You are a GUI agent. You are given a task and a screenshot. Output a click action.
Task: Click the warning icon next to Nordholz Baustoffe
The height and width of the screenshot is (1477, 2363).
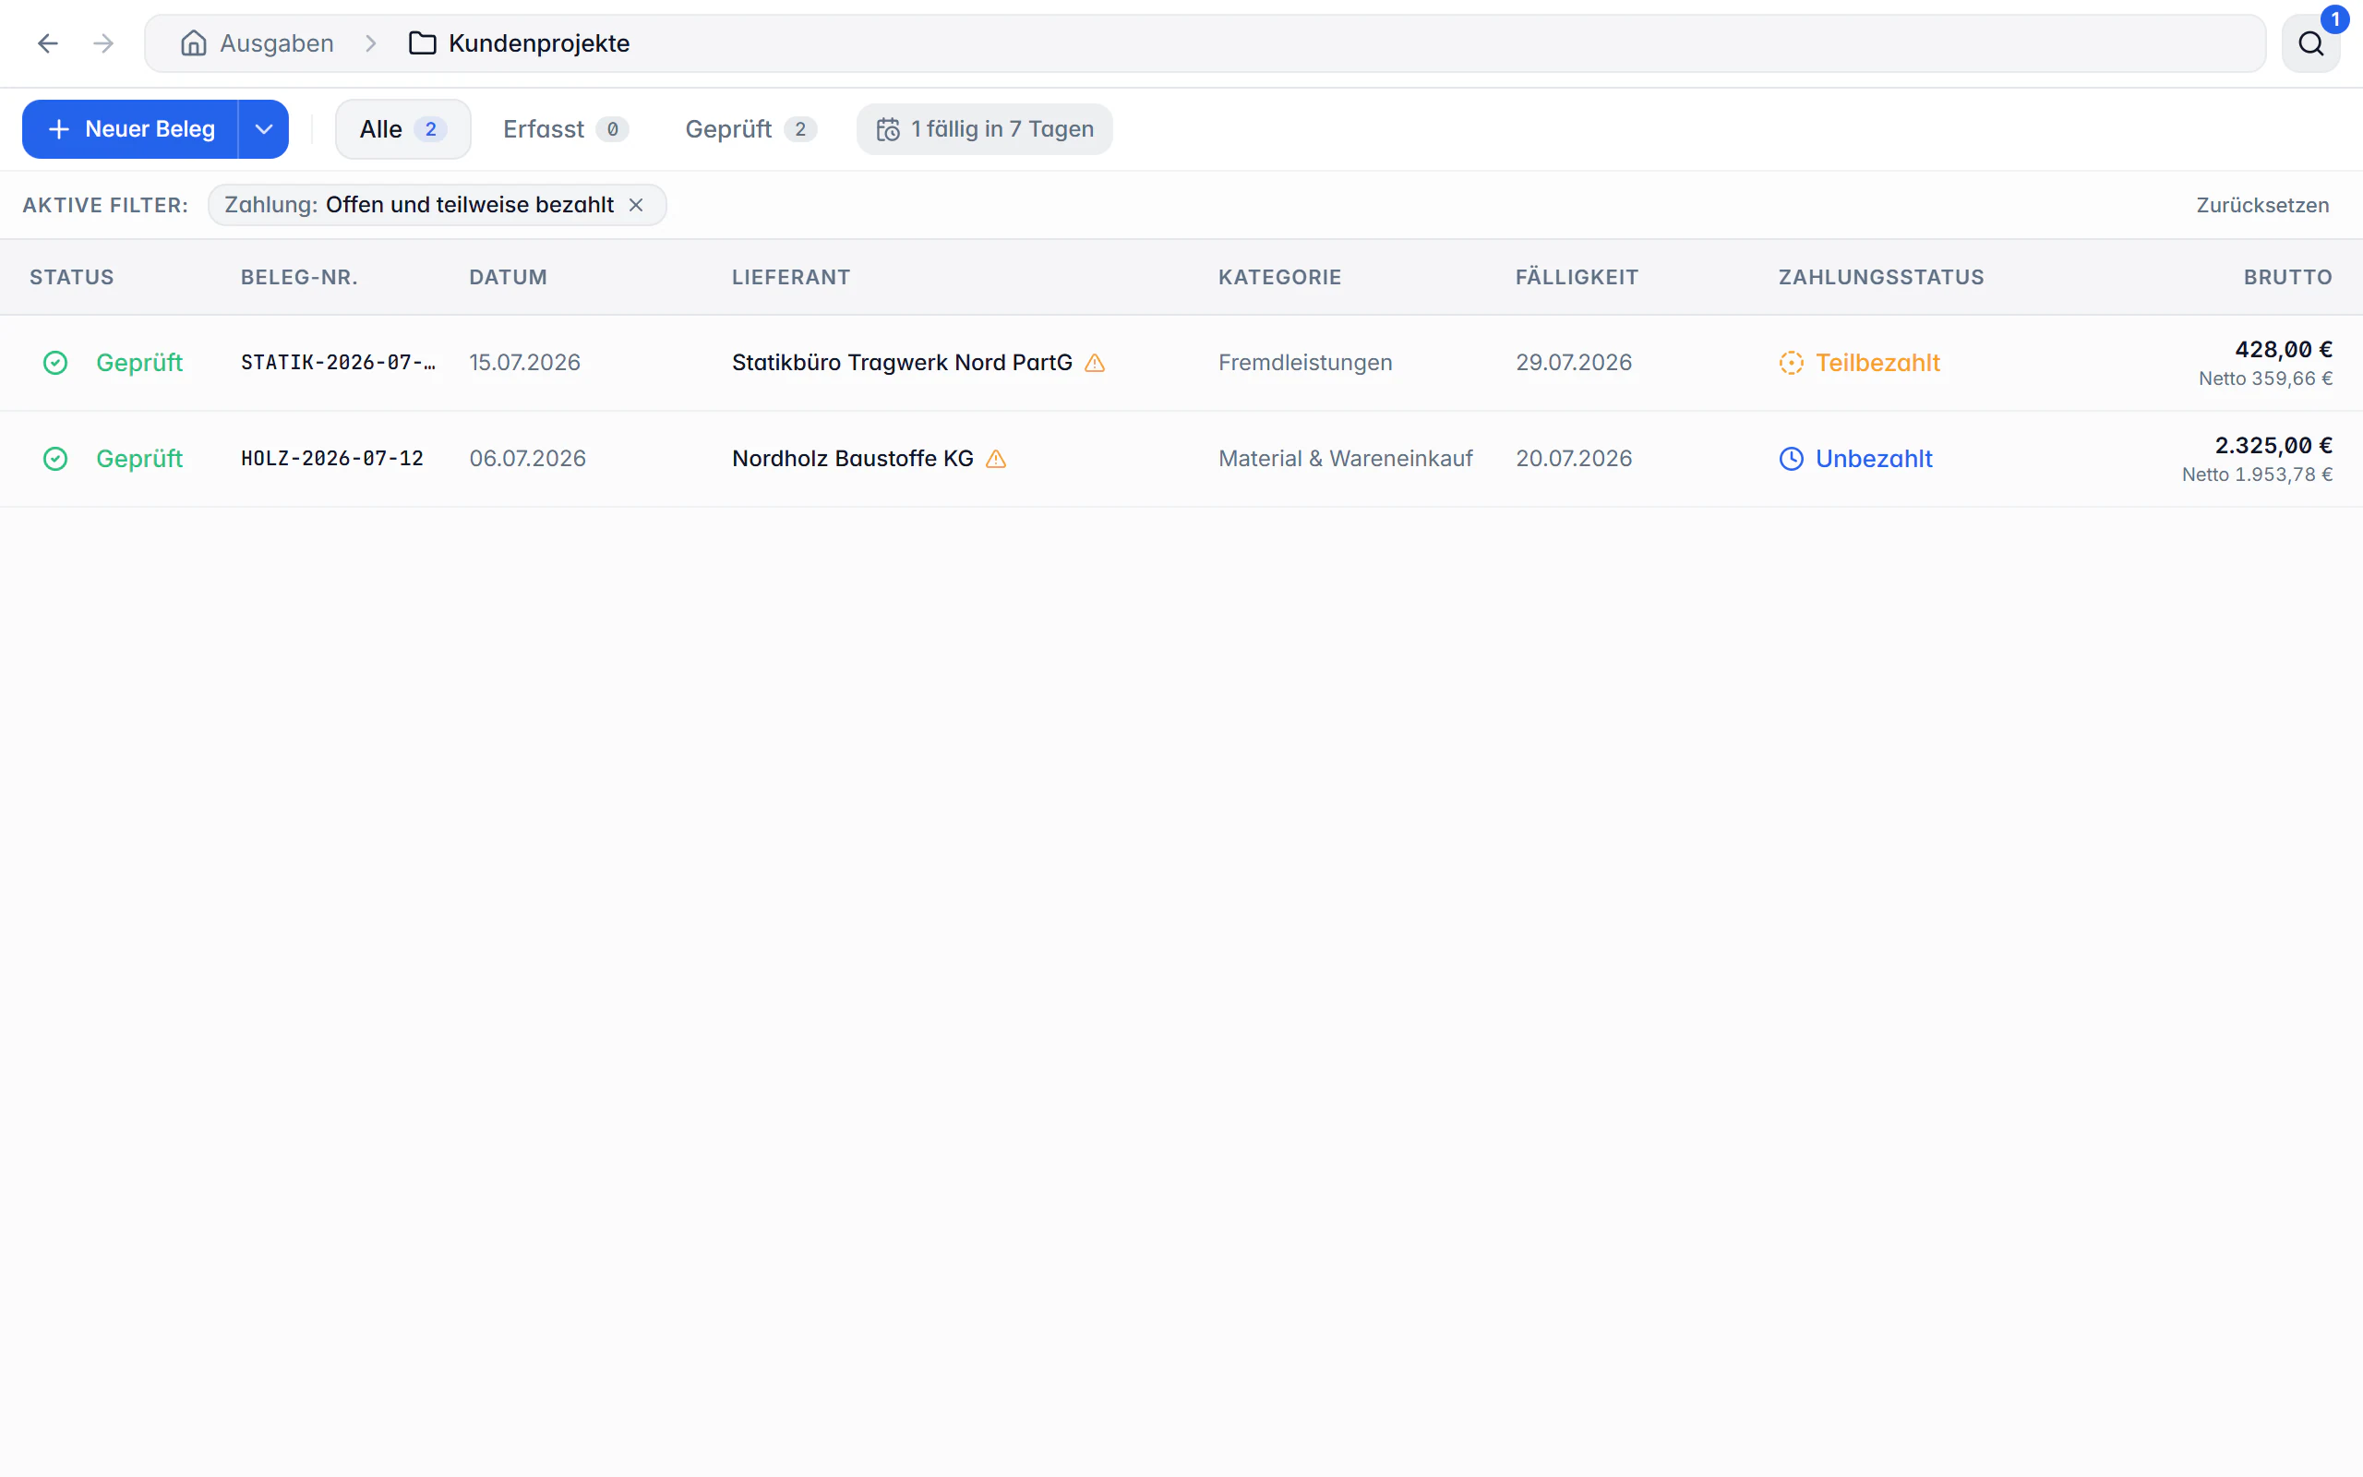coord(996,458)
